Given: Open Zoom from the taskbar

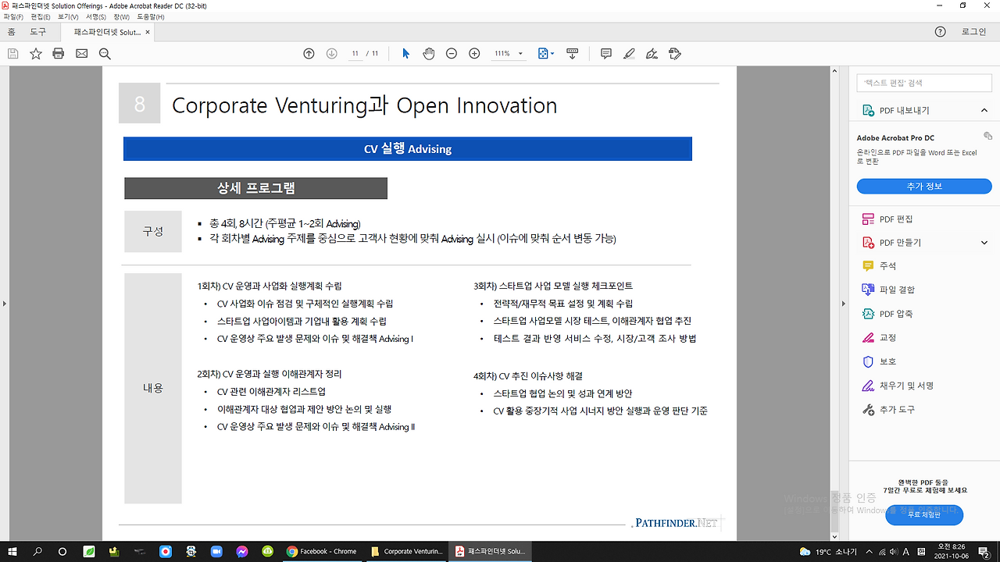Looking at the screenshot, I should pyautogui.click(x=216, y=551).
